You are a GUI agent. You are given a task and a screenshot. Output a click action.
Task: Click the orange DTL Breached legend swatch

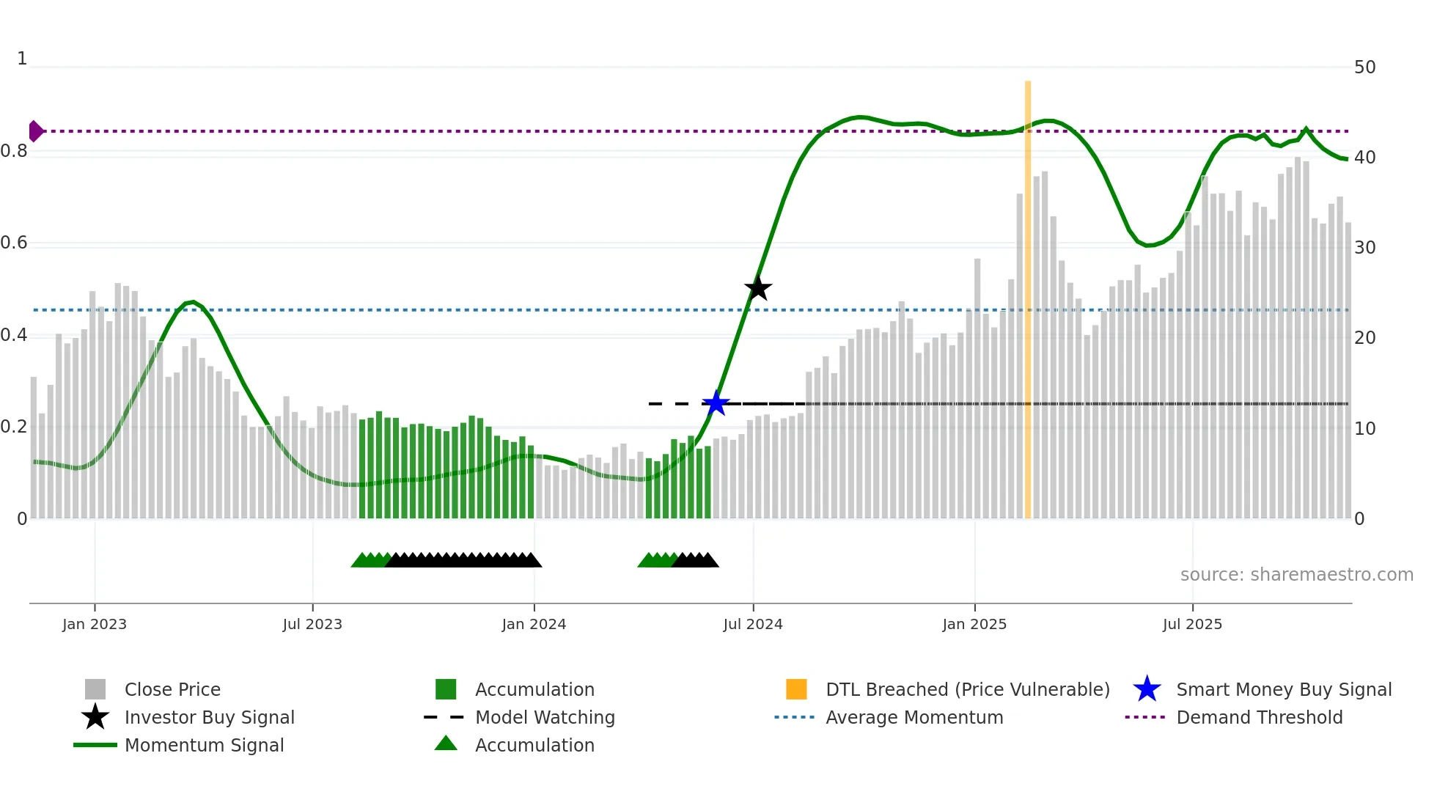796,689
